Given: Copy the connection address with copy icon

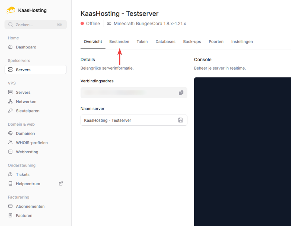Looking at the screenshot, I should 181,93.
